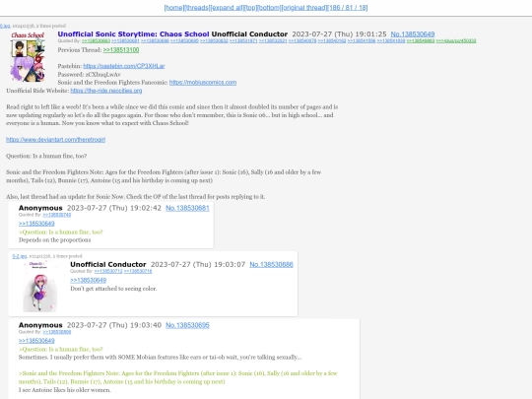532x399 pixels.
Task: Open the OP's 0.jpg file name link
Action: [5, 26]
